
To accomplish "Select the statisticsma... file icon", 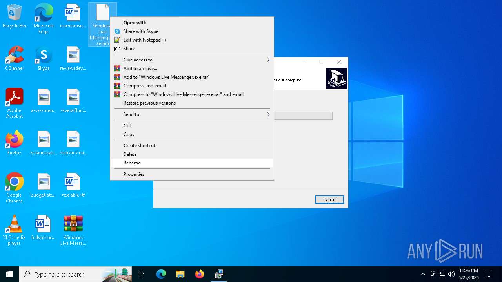I will tap(73, 143).
